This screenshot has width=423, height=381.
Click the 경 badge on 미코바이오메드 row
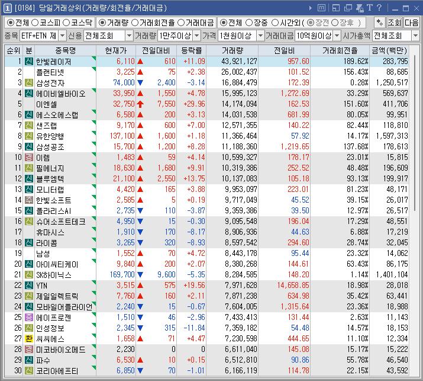(x=29, y=349)
